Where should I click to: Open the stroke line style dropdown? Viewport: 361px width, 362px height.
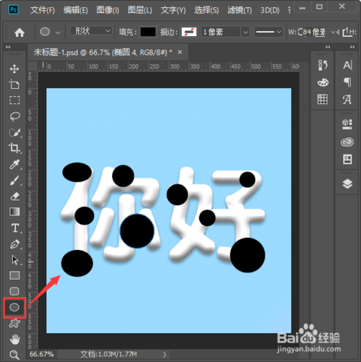tap(268, 32)
